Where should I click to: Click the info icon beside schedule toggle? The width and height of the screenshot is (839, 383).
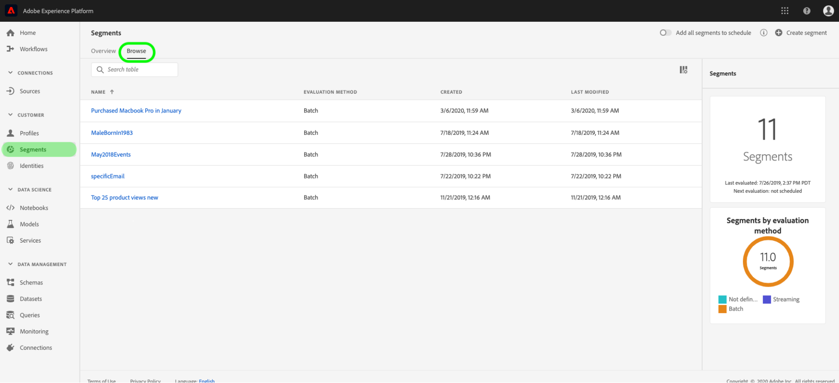[763, 33]
